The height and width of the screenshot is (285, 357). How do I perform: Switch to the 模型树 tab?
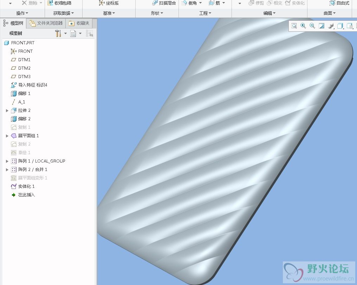[13, 23]
